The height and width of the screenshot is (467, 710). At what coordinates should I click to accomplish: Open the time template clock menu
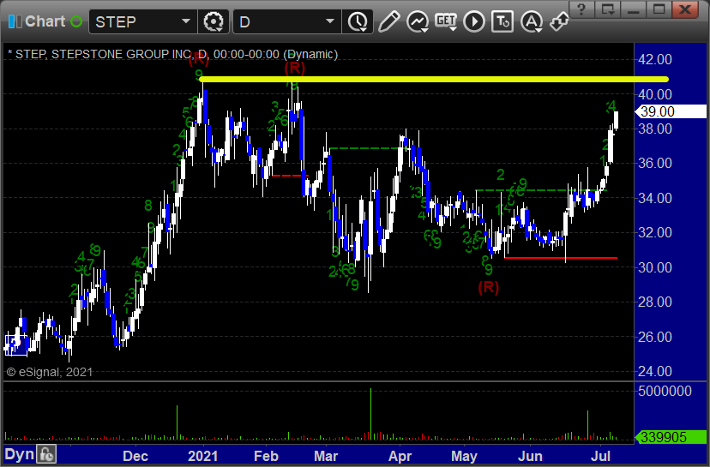(x=358, y=21)
